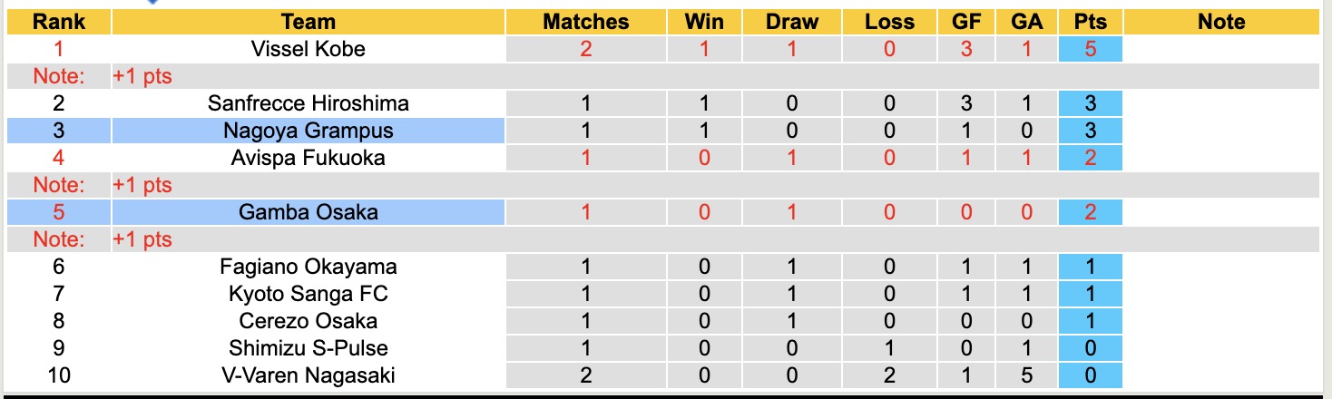Click the Team column header
Screen dimensions: 1332x399
[x=308, y=22]
